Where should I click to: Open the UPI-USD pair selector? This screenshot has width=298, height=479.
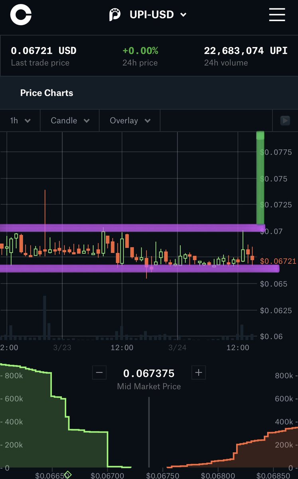158,15
